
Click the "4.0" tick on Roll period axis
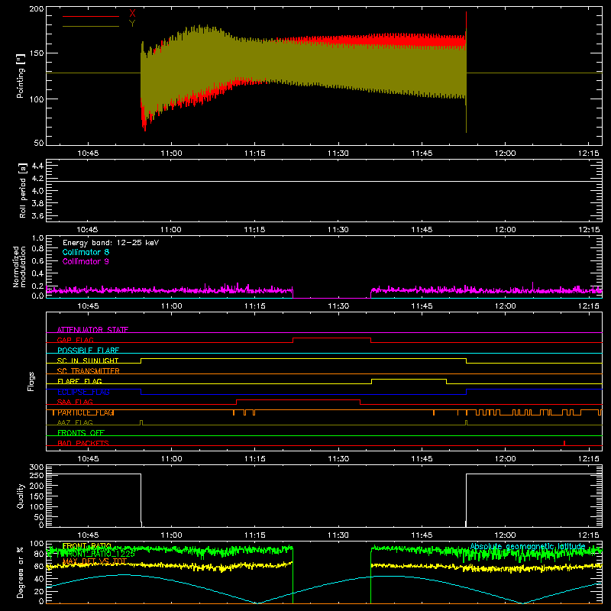[37, 191]
